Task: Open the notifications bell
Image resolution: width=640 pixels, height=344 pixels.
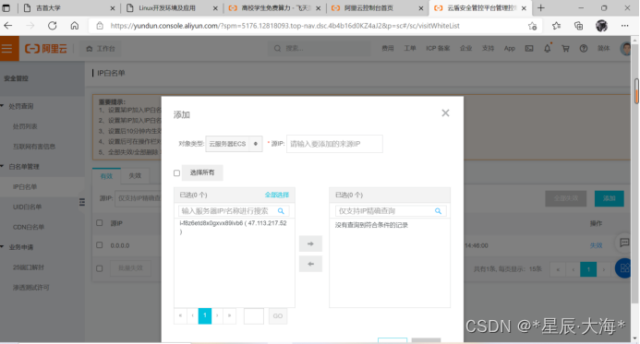Action: (548, 49)
